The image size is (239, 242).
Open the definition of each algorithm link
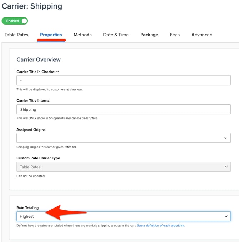coord(161,226)
